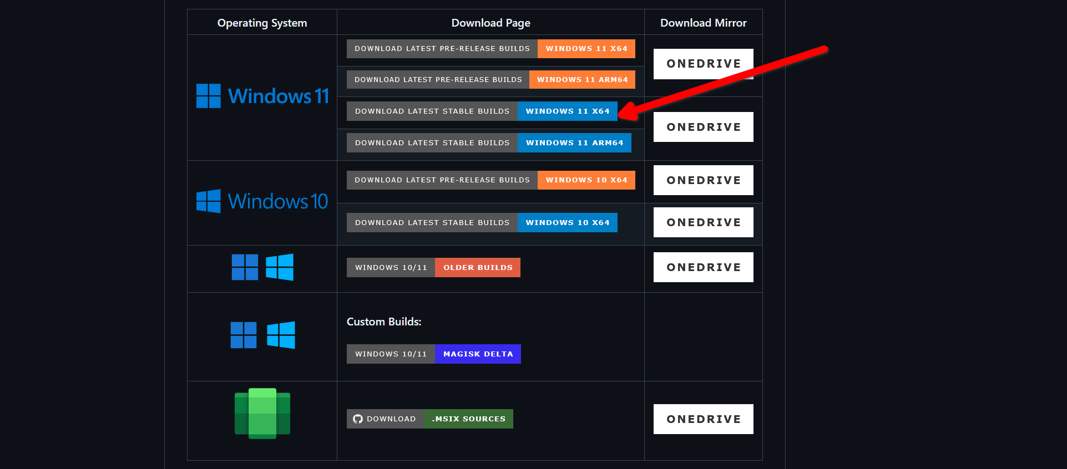Click the Windows 10 slanted icon beside Older Builds
The image size is (1067, 469).
pyautogui.click(x=280, y=267)
